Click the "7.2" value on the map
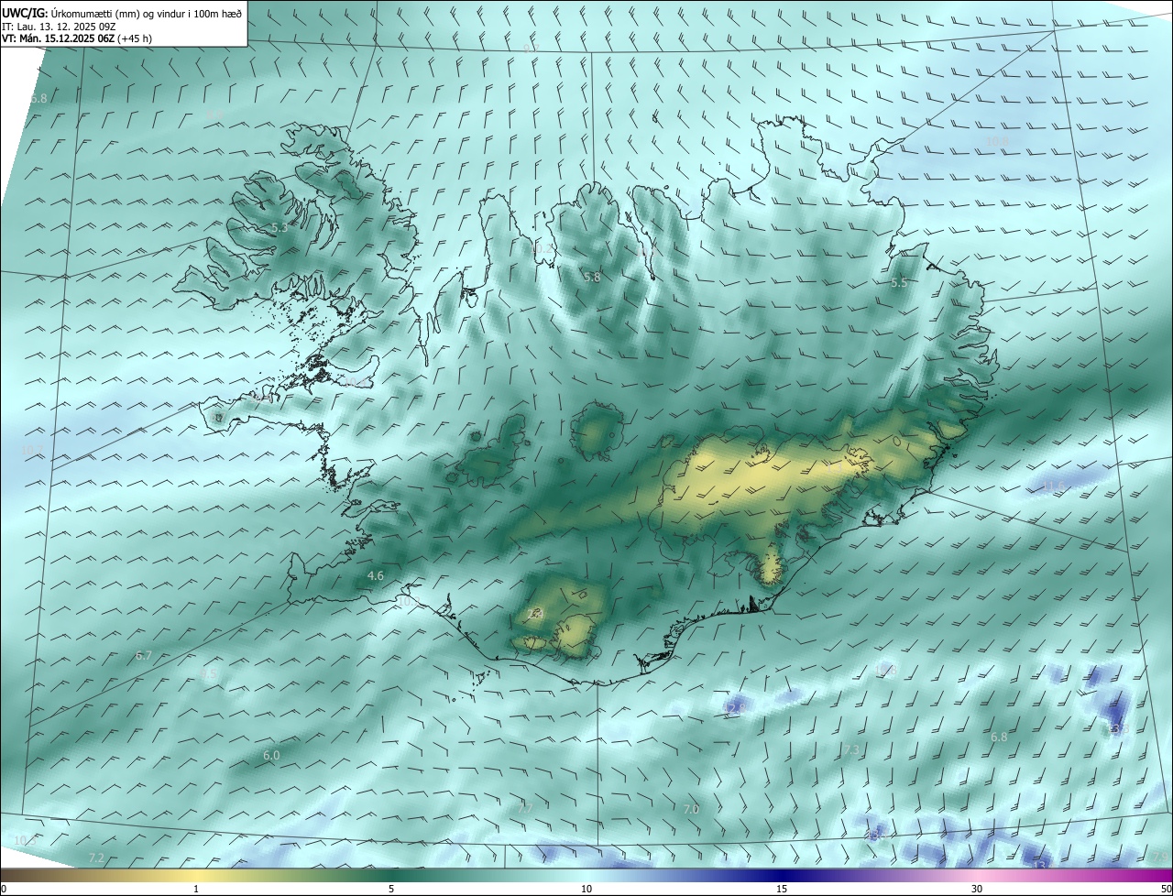Viewport: 1173px width, 896px height. coord(95,858)
